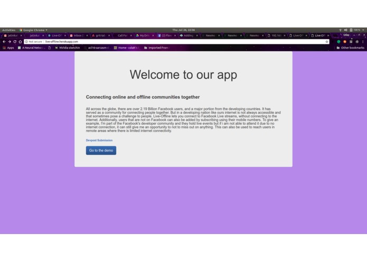Close the Inbox Gmail tab
The width and height of the screenshot is (367, 261).
[x=87, y=35]
